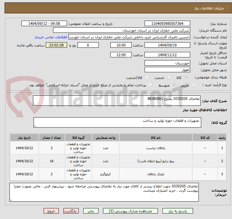Screen dimensions: 232x219
Task: Click the واحد شمارش column header
Action: pos(105,138)
